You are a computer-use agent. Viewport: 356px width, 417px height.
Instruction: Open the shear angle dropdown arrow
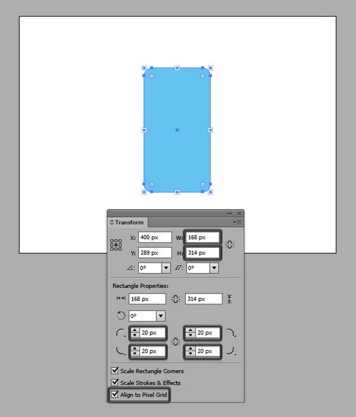pyautogui.click(x=214, y=268)
